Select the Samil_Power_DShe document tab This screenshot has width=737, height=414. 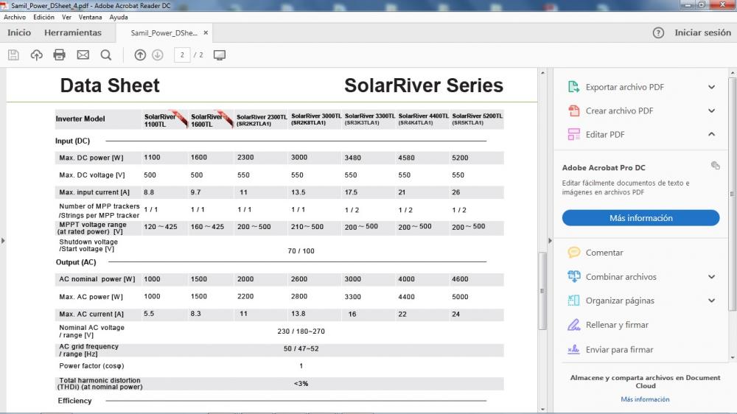(x=164, y=33)
